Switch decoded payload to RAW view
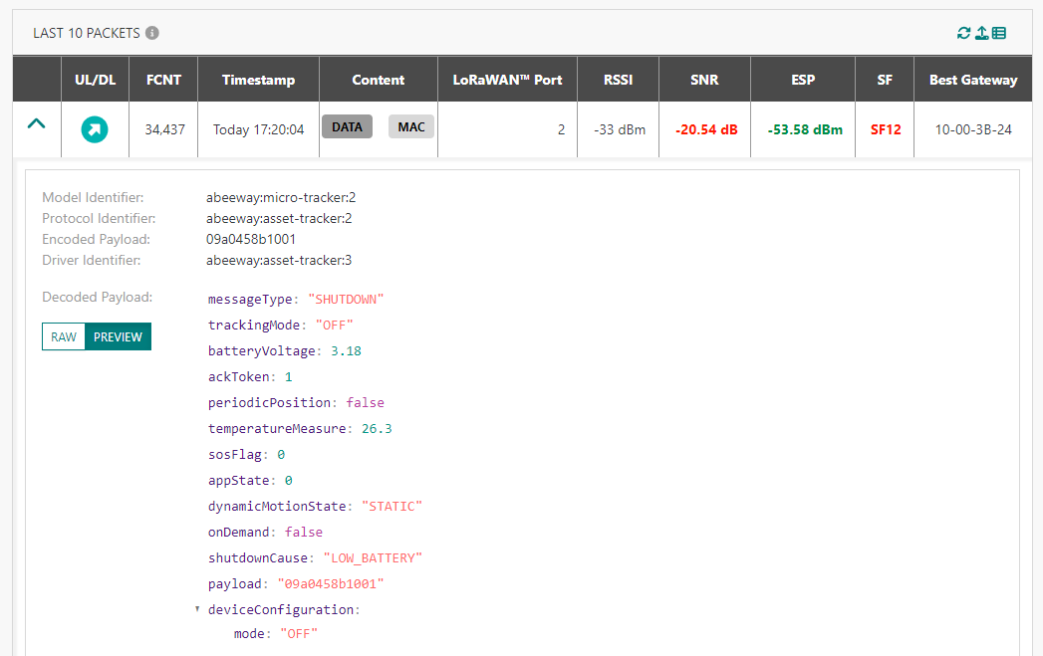The width and height of the screenshot is (1043, 656). tap(64, 336)
